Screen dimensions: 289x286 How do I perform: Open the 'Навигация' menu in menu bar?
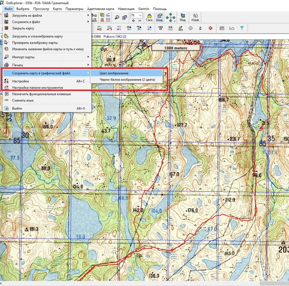(x=126, y=9)
